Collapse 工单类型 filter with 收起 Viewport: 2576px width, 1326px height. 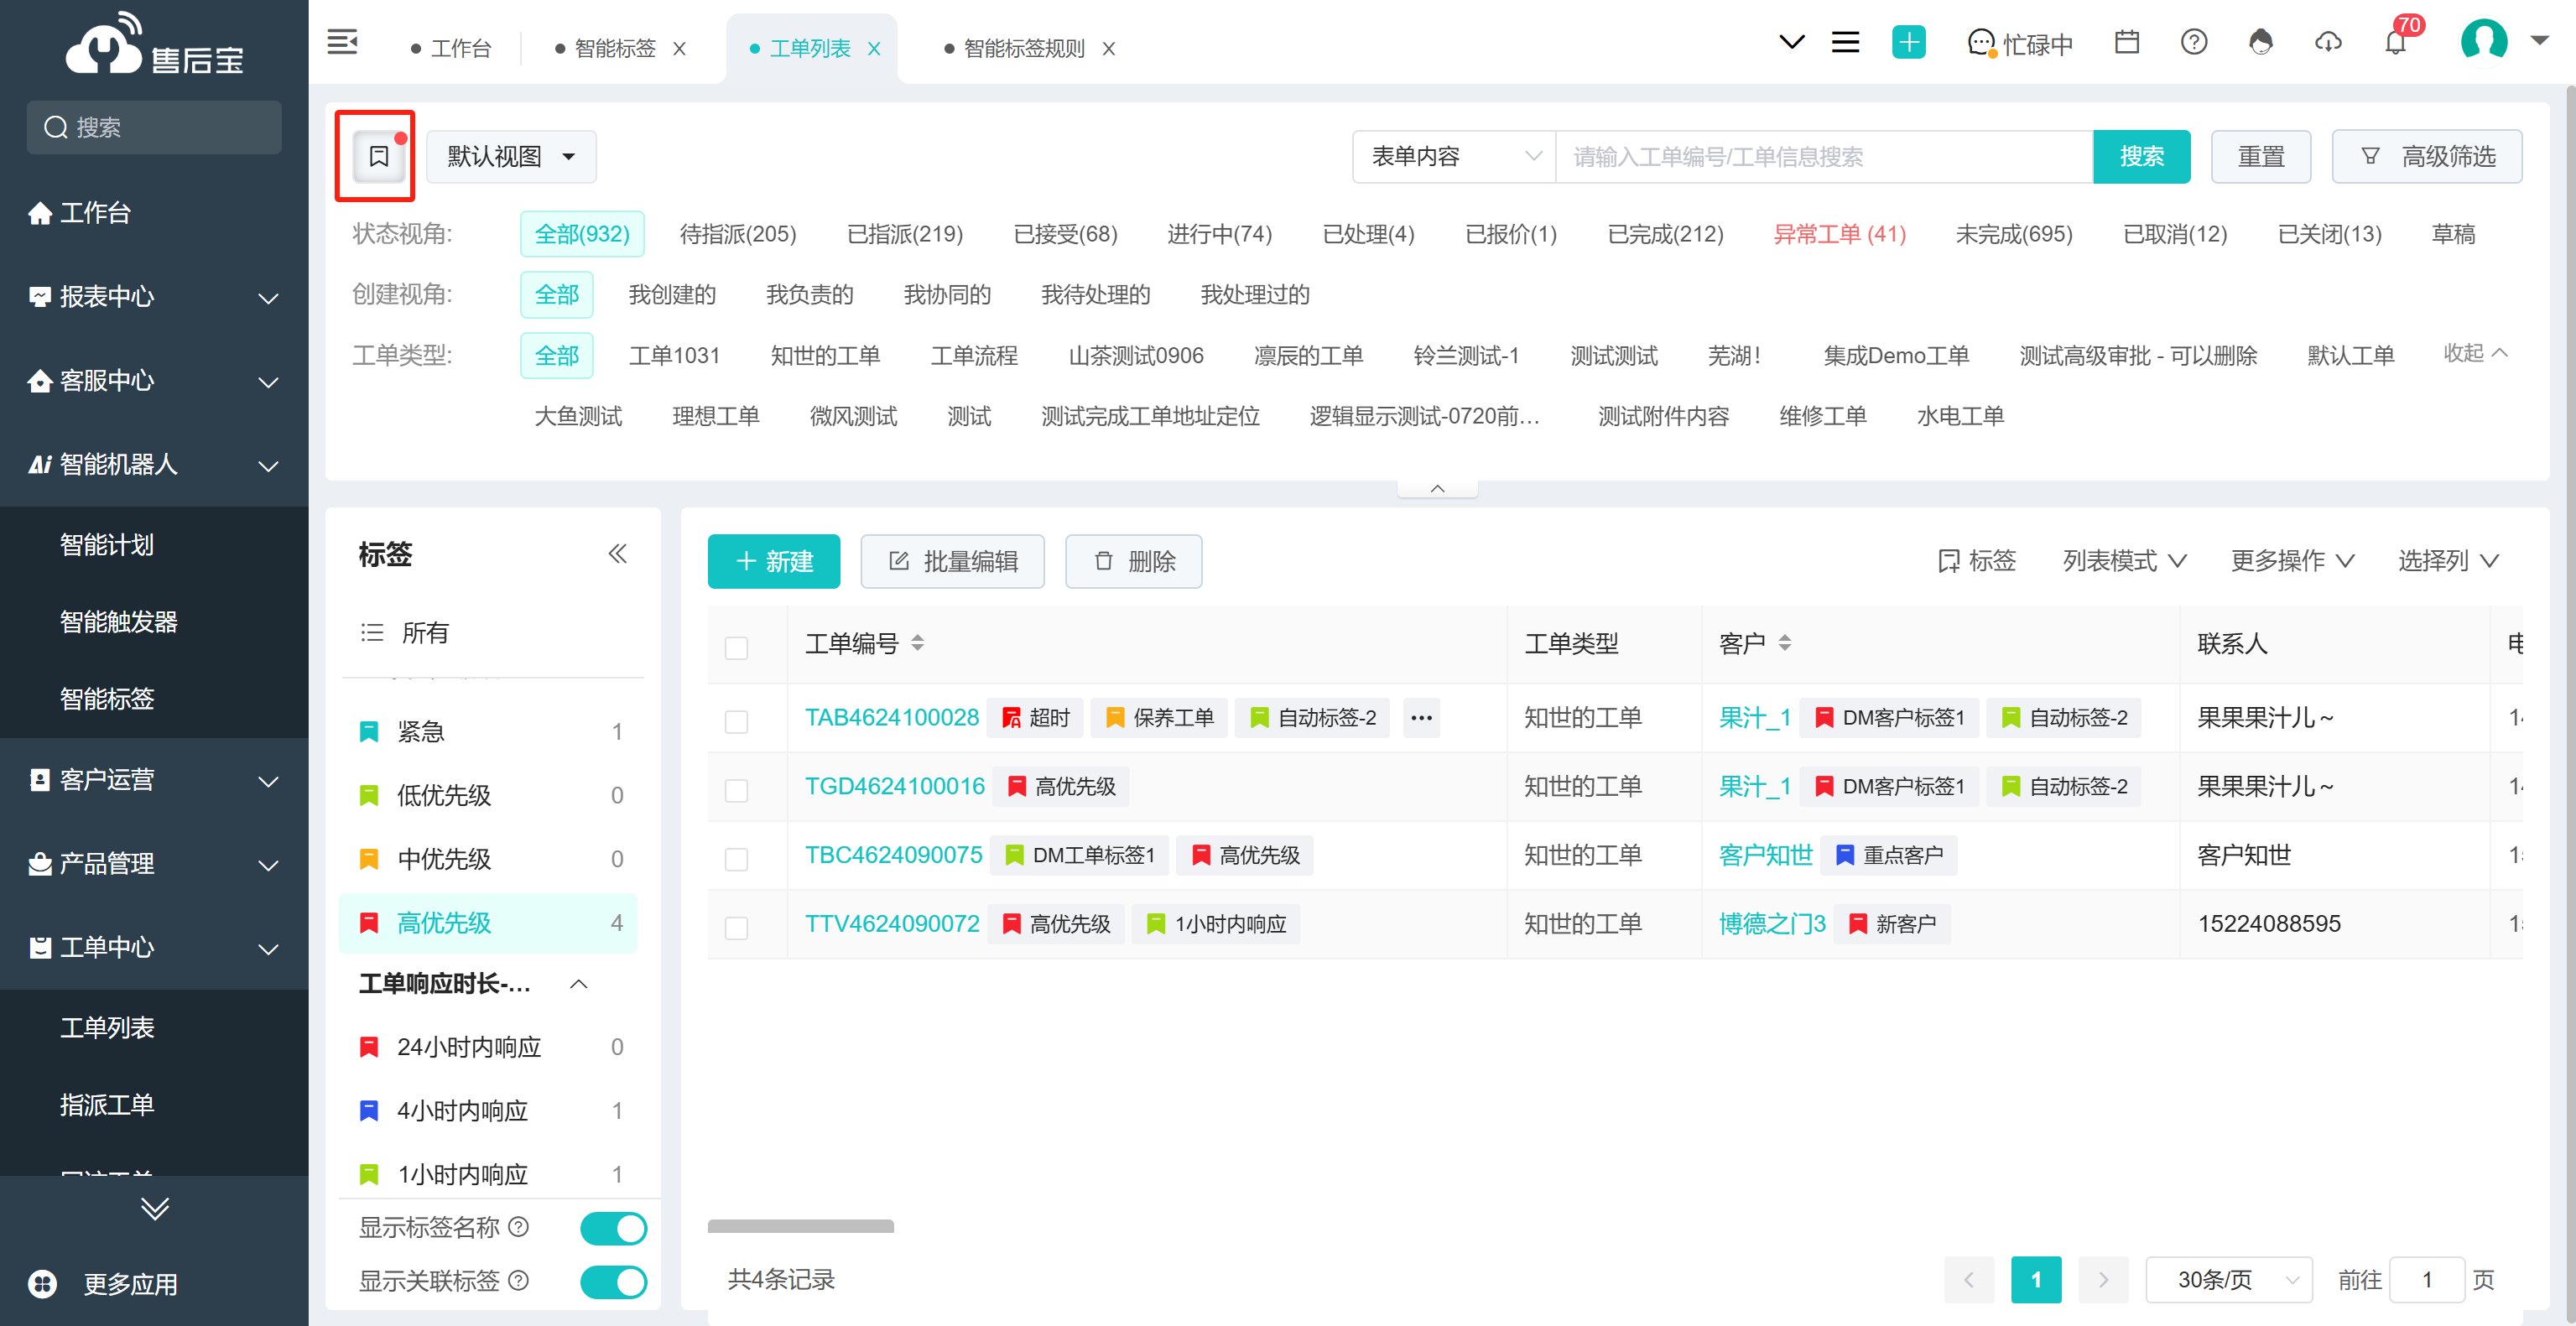[x=2476, y=353]
